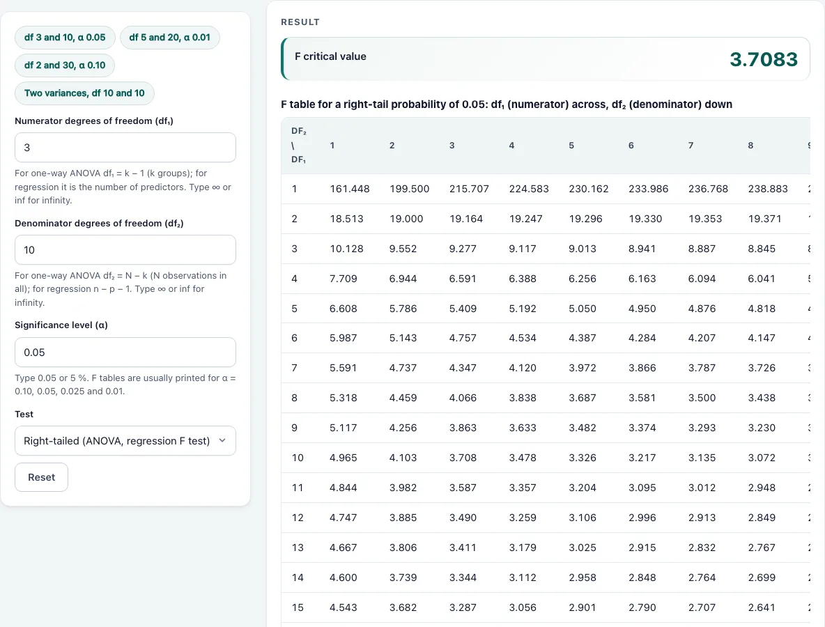
Task: Click table cell 6.256
Action: tap(583, 279)
